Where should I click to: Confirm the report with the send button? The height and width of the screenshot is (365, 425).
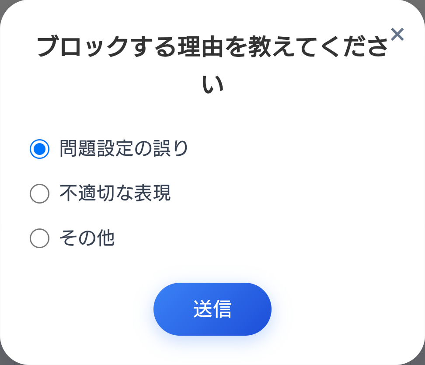pyautogui.click(x=212, y=309)
